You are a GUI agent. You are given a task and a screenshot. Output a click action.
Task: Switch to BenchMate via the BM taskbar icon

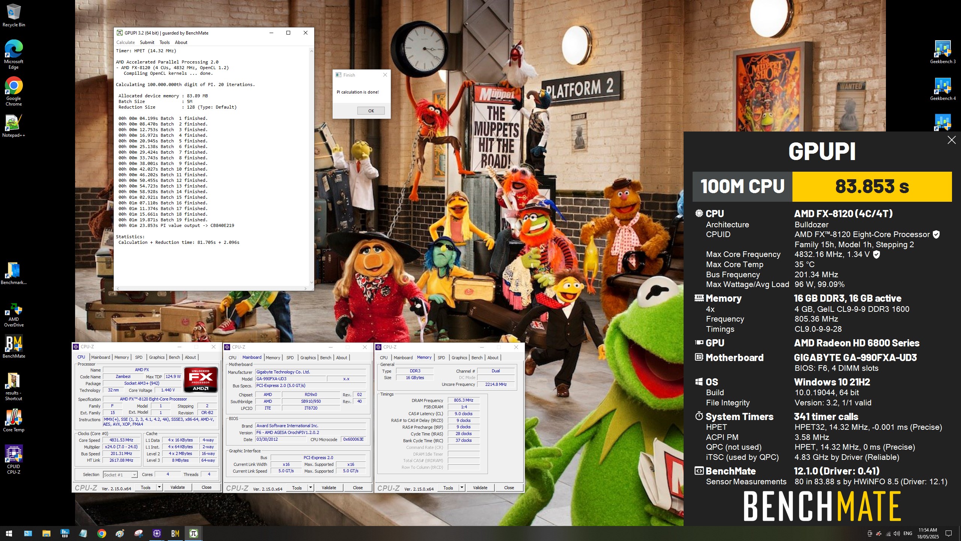175,533
